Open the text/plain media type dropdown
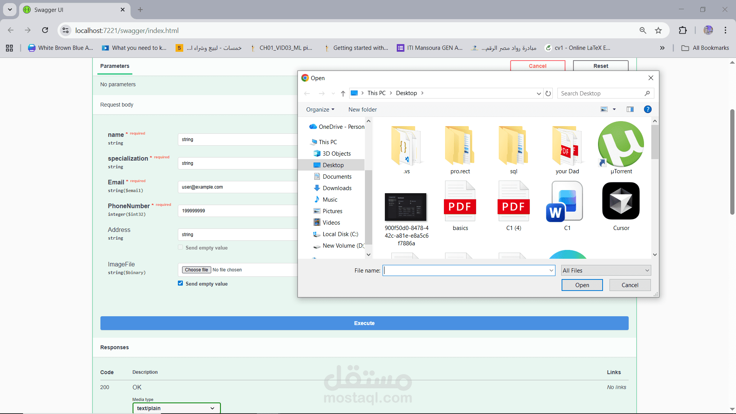The height and width of the screenshot is (414, 736). click(176, 408)
